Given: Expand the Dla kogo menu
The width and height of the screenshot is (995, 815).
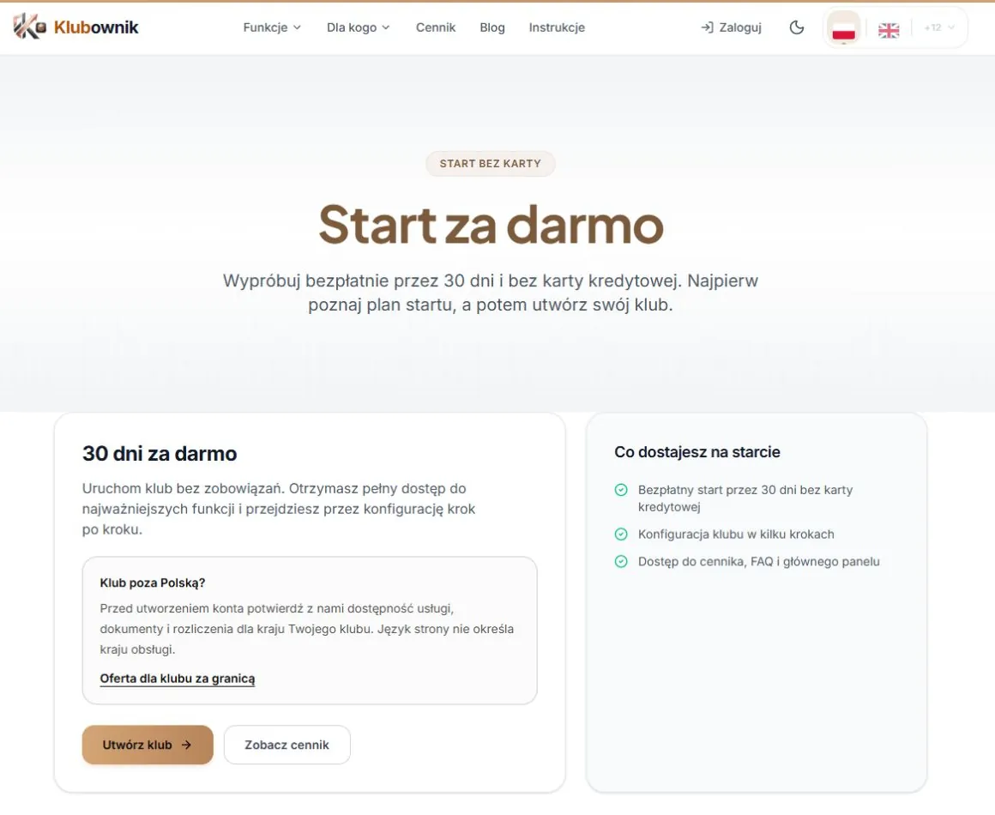Looking at the screenshot, I should pyautogui.click(x=358, y=27).
